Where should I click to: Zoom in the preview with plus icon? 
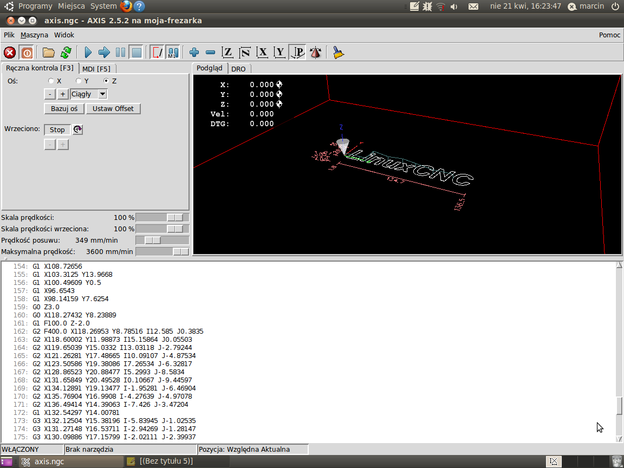point(194,53)
